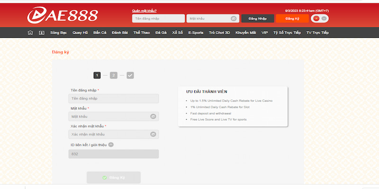Viewport: 379px width, 189px height.
Task: Click the Đăng ký page heading
Action: point(61,52)
